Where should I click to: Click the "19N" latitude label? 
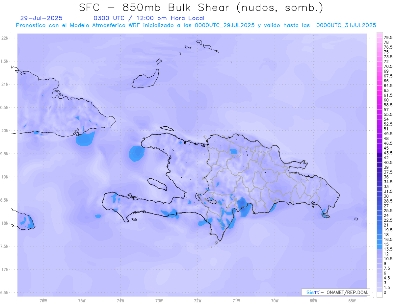coord(5,177)
